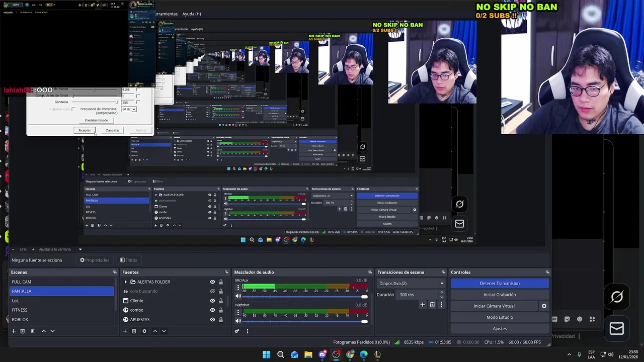Pop out the Mezclador de audio dock
The height and width of the screenshot is (362, 644).
coord(370,273)
